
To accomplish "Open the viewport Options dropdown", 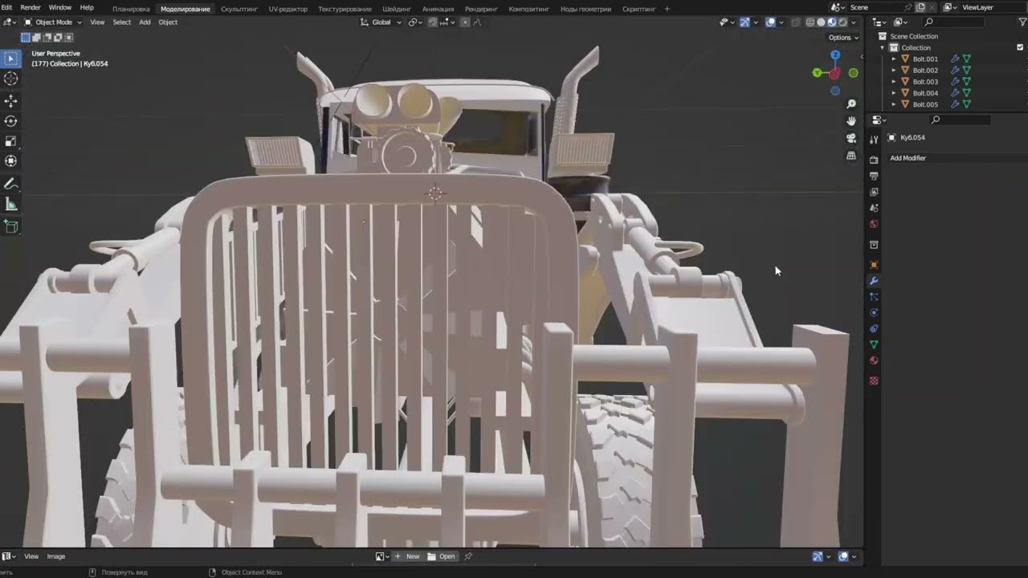I will tap(843, 38).
